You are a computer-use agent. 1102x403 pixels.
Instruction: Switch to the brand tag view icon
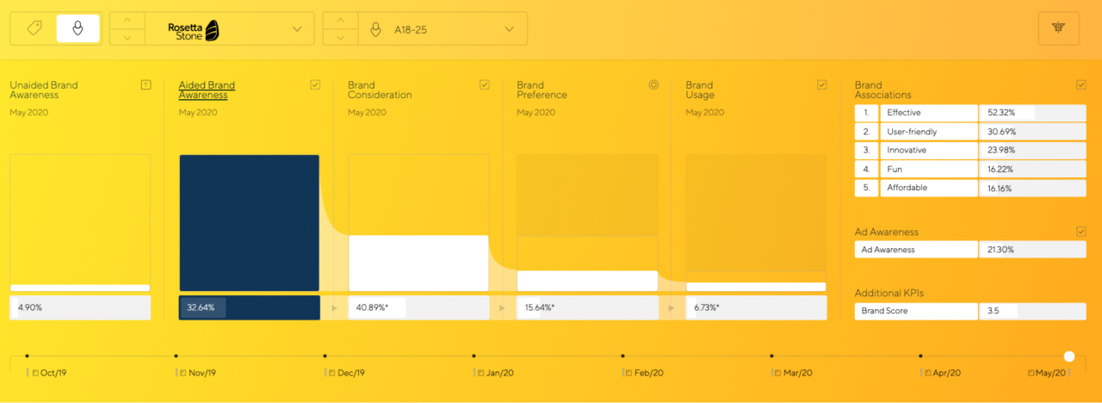tap(34, 28)
